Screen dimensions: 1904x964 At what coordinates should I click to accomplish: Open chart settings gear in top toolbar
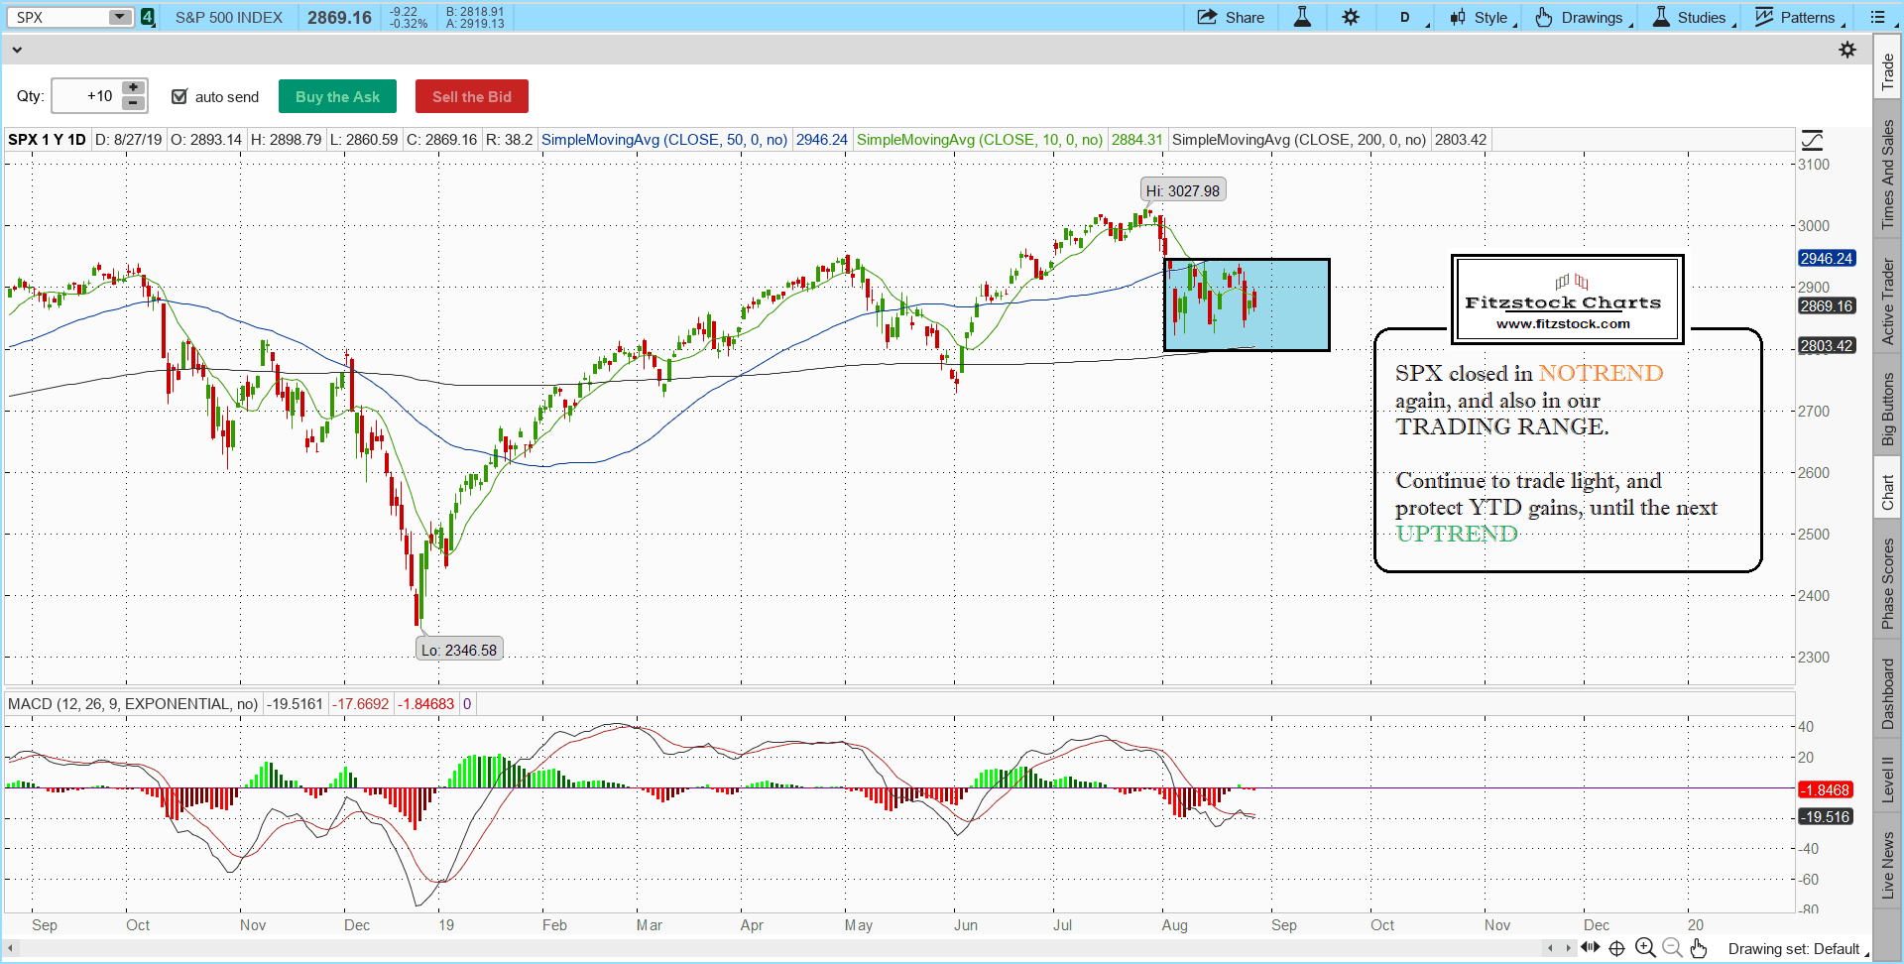(x=1351, y=17)
